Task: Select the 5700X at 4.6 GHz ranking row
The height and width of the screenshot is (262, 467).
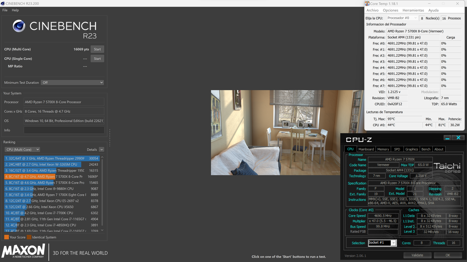Action: point(52,183)
